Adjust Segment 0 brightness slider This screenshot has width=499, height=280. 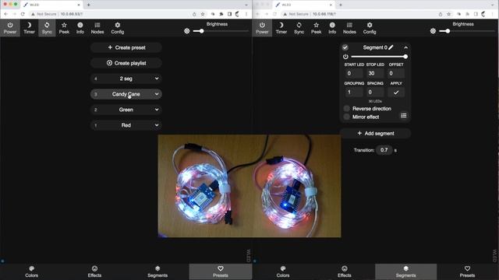point(379,57)
